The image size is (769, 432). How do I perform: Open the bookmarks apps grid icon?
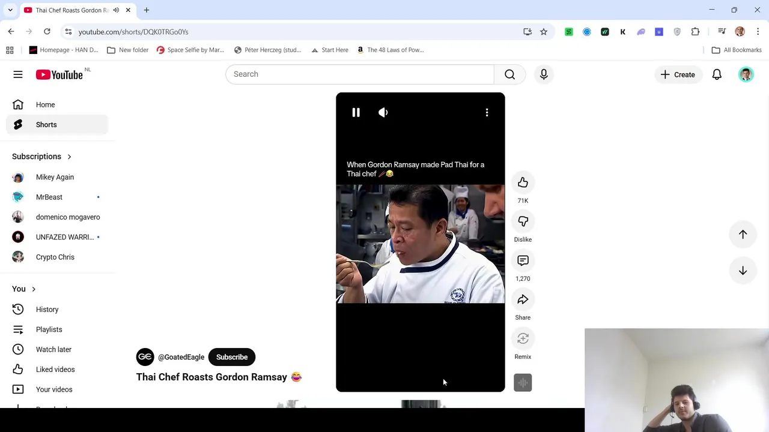[x=10, y=50]
